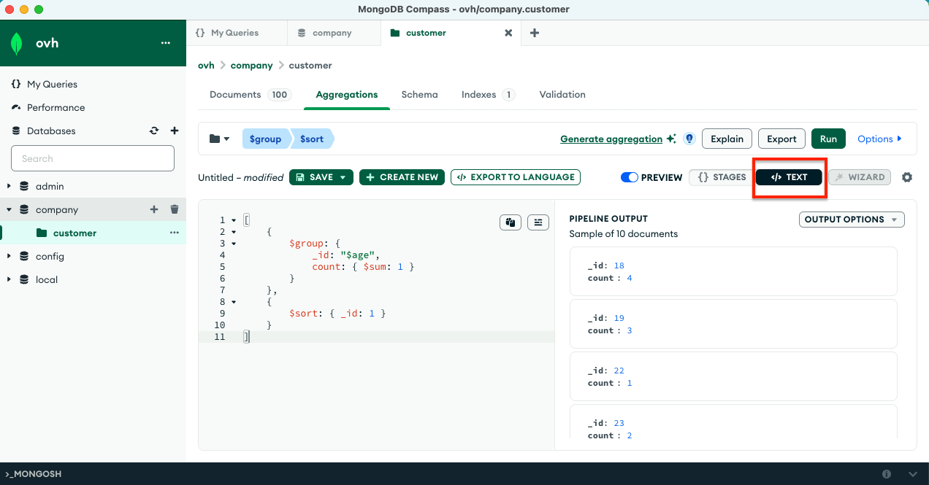Viewport: 929px width, 485px height.
Task: Open the aggregation settings gear icon
Action: click(907, 177)
